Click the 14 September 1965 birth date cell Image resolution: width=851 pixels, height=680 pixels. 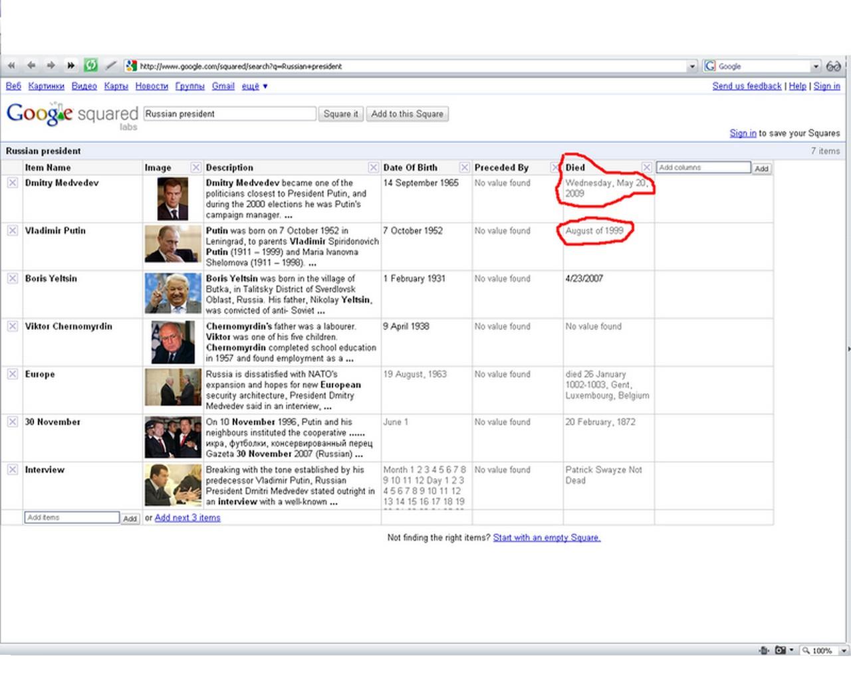[421, 183]
